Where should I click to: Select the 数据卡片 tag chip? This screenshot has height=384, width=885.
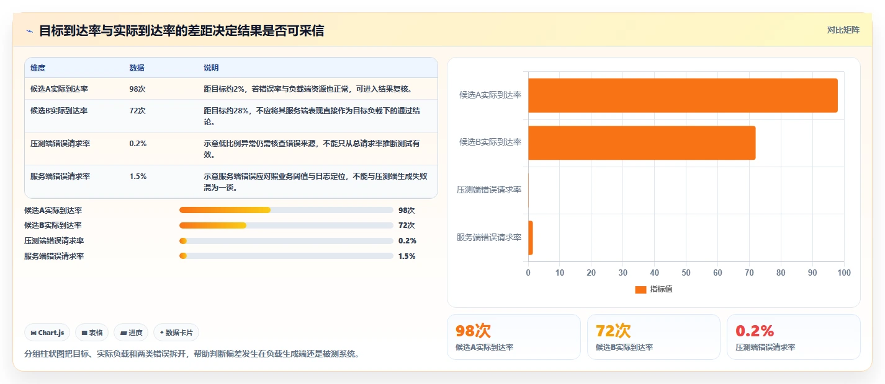176,333
